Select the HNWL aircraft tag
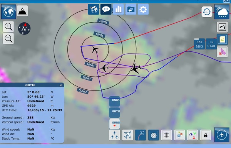 pyautogui.click(x=114, y=101)
